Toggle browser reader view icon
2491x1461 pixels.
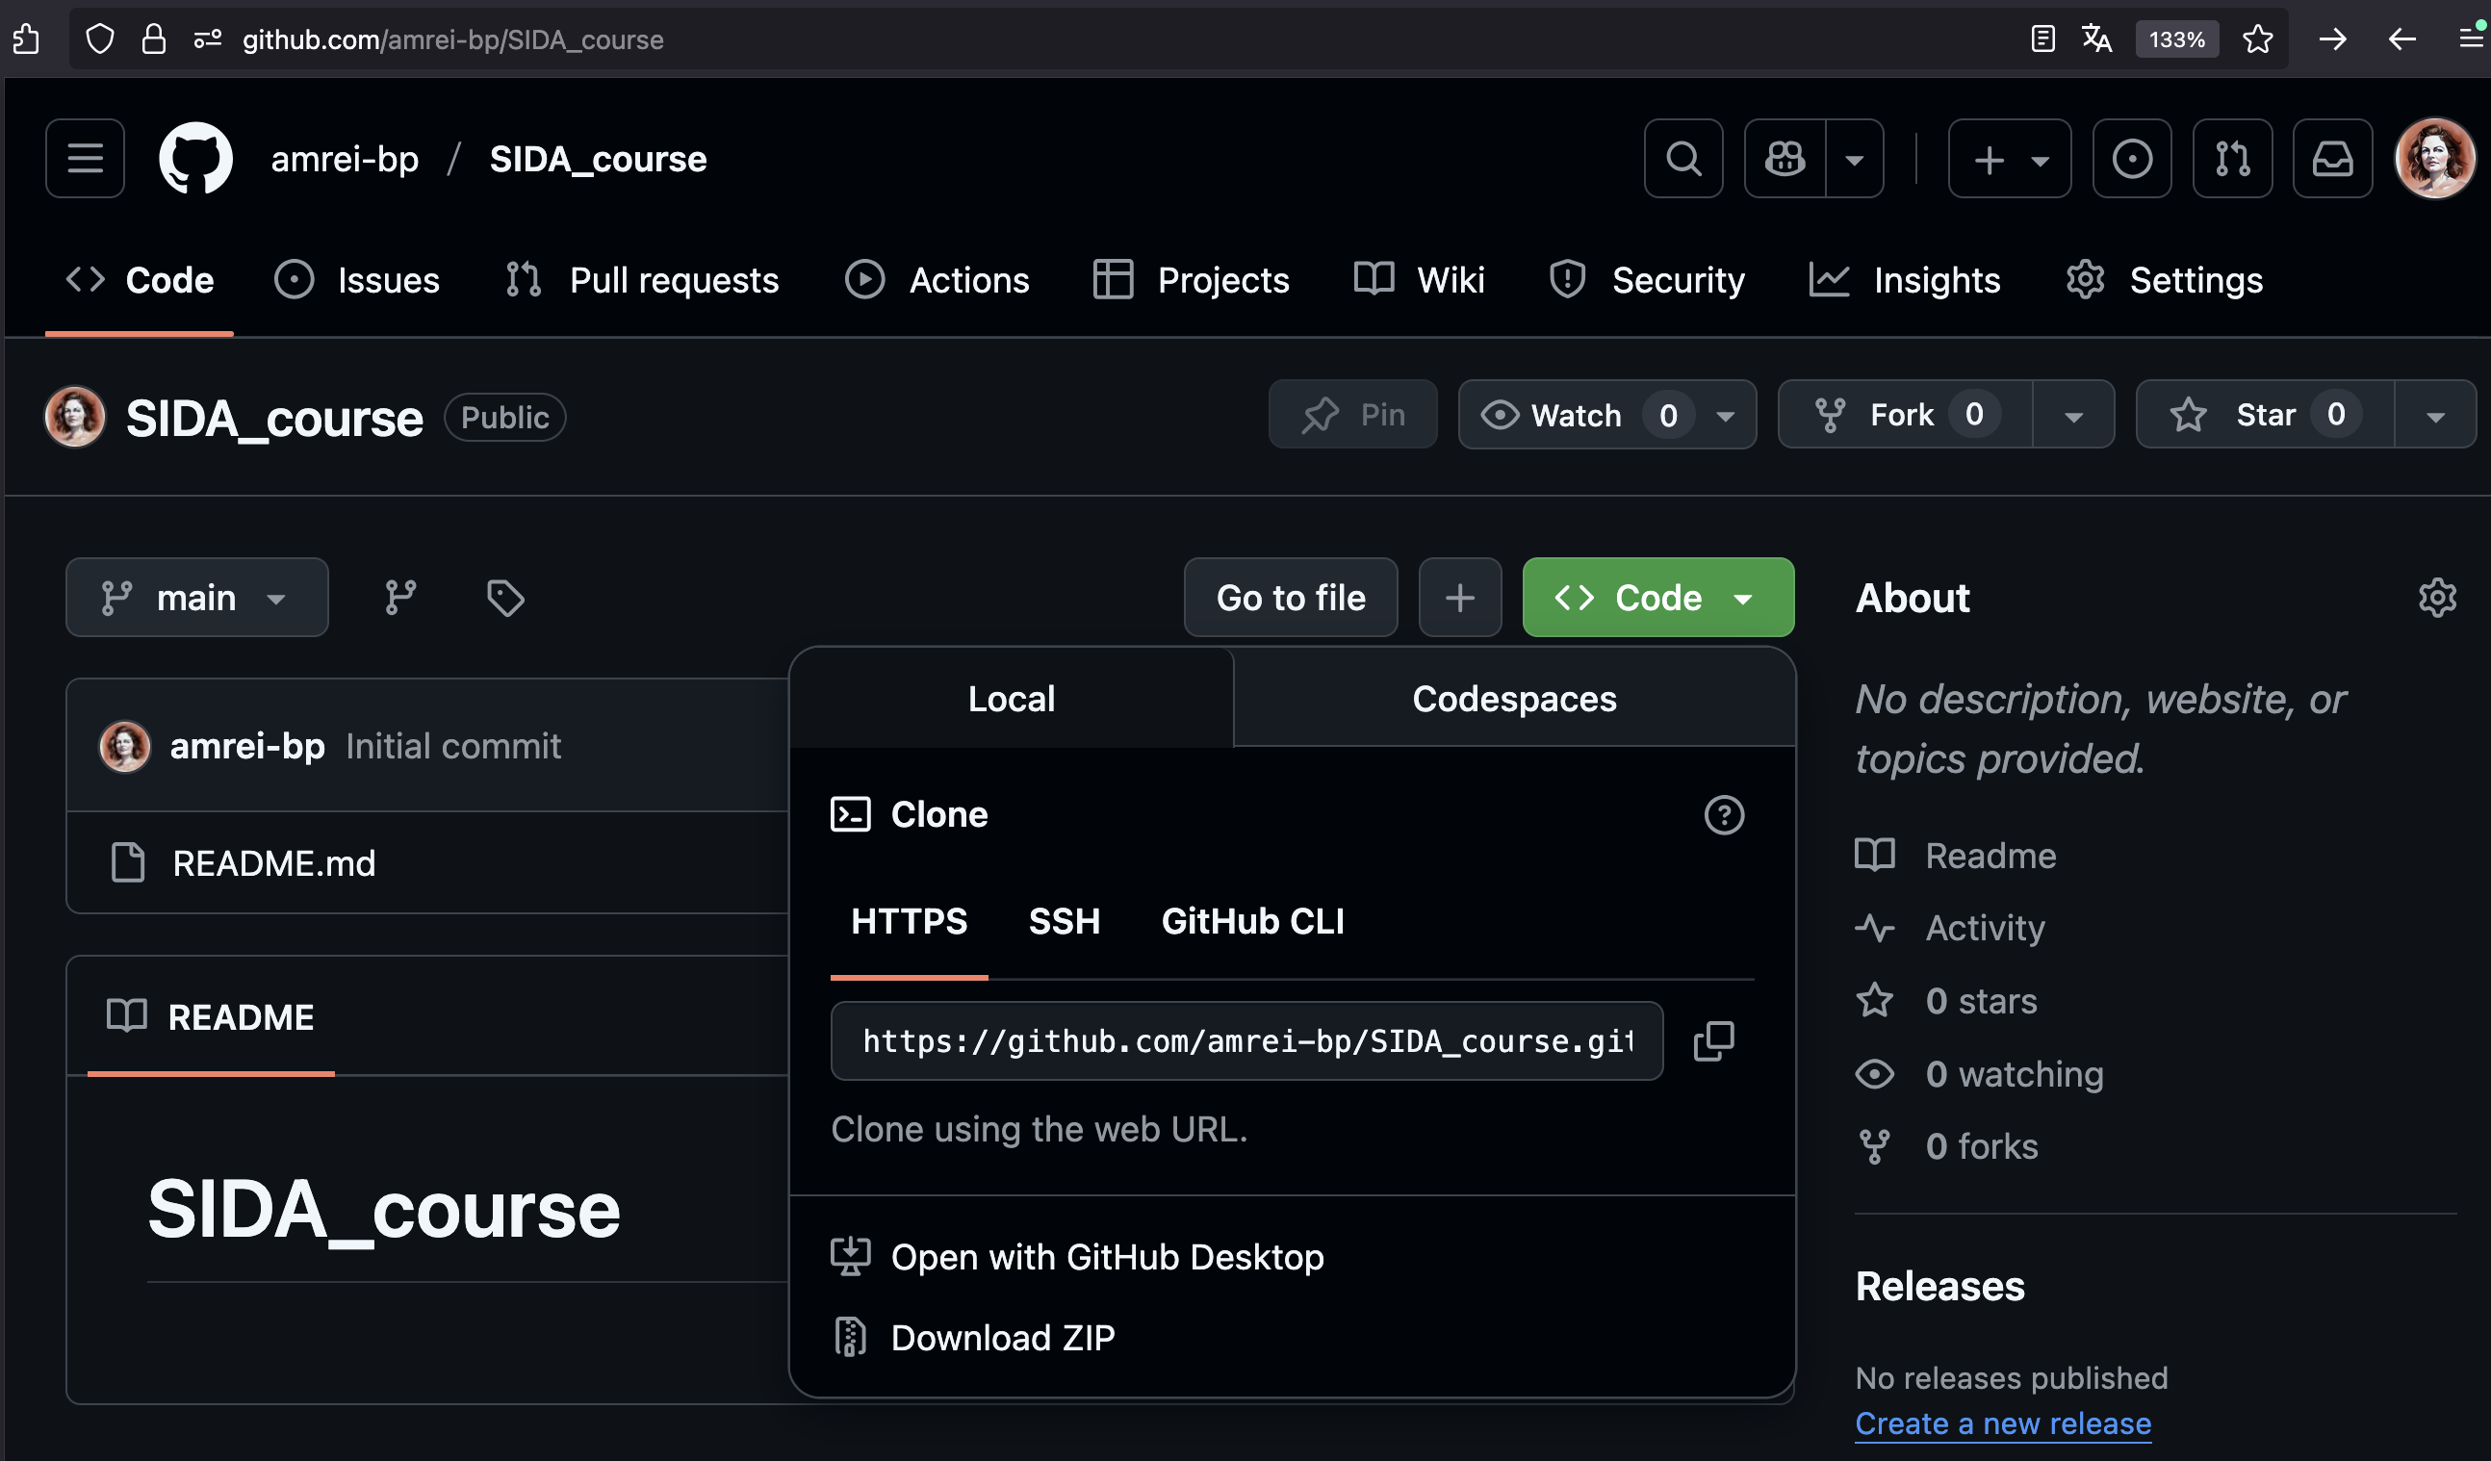coord(2042,39)
